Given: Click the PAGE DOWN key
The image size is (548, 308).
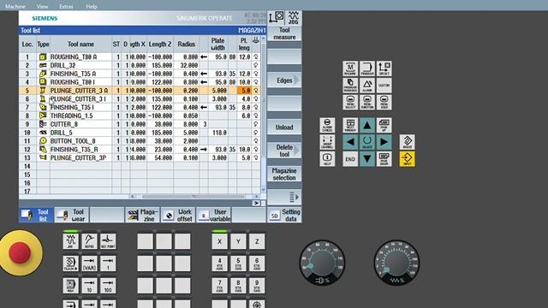Looking at the screenshot, I should (x=384, y=158).
